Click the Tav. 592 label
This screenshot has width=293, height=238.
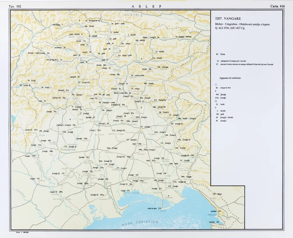(x=15, y=6)
